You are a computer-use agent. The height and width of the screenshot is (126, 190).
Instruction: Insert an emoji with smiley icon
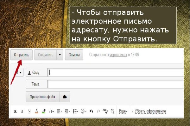pos(84,112)
